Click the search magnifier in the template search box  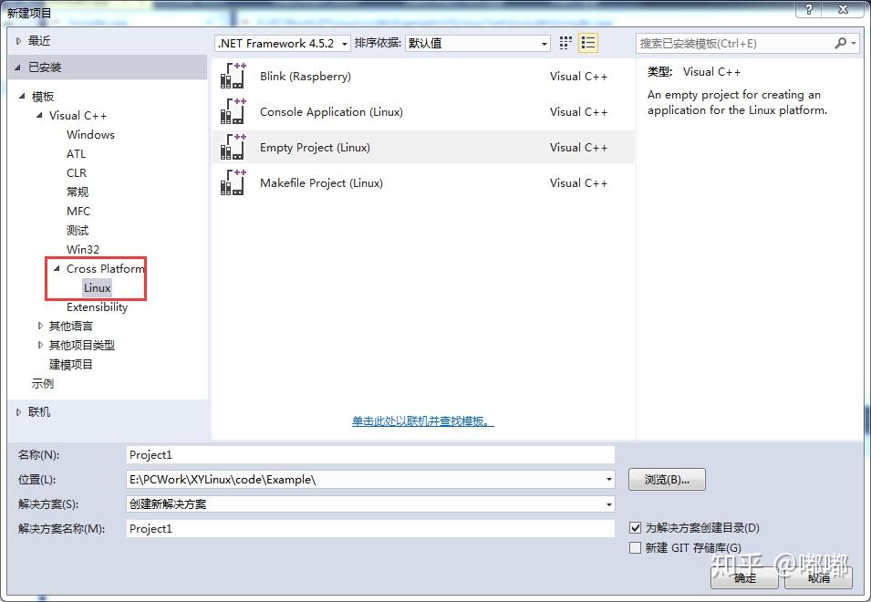840,43
